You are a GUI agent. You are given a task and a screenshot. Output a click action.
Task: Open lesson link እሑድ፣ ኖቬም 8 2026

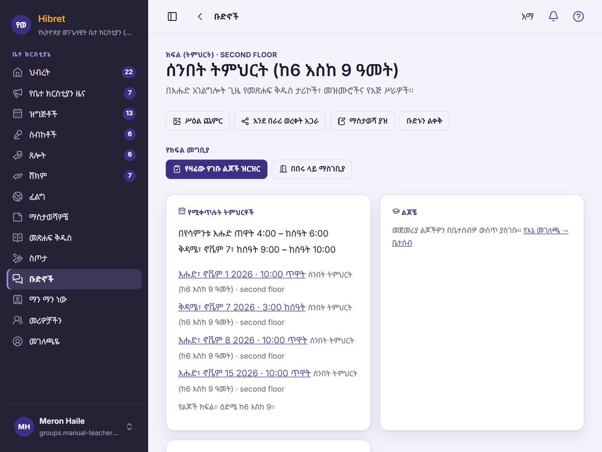pos(243,340)
